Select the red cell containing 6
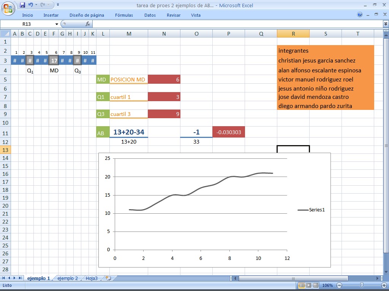The height and width of the screenshot is (291, 389). (x=164, y=80)
